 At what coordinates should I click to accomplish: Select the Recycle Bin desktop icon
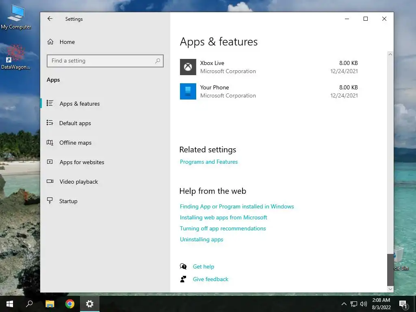tap(400, 259)
